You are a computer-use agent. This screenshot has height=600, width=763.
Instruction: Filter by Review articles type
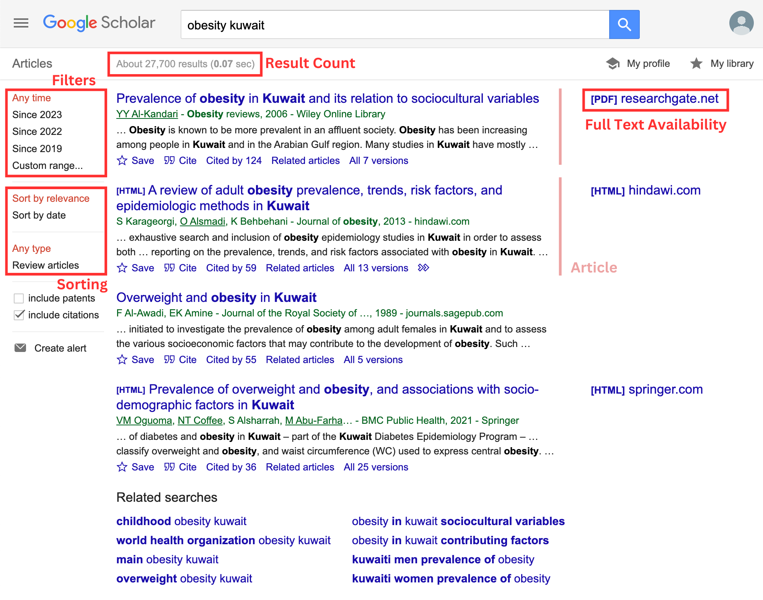pyautogui.click(x=46, y=265)
